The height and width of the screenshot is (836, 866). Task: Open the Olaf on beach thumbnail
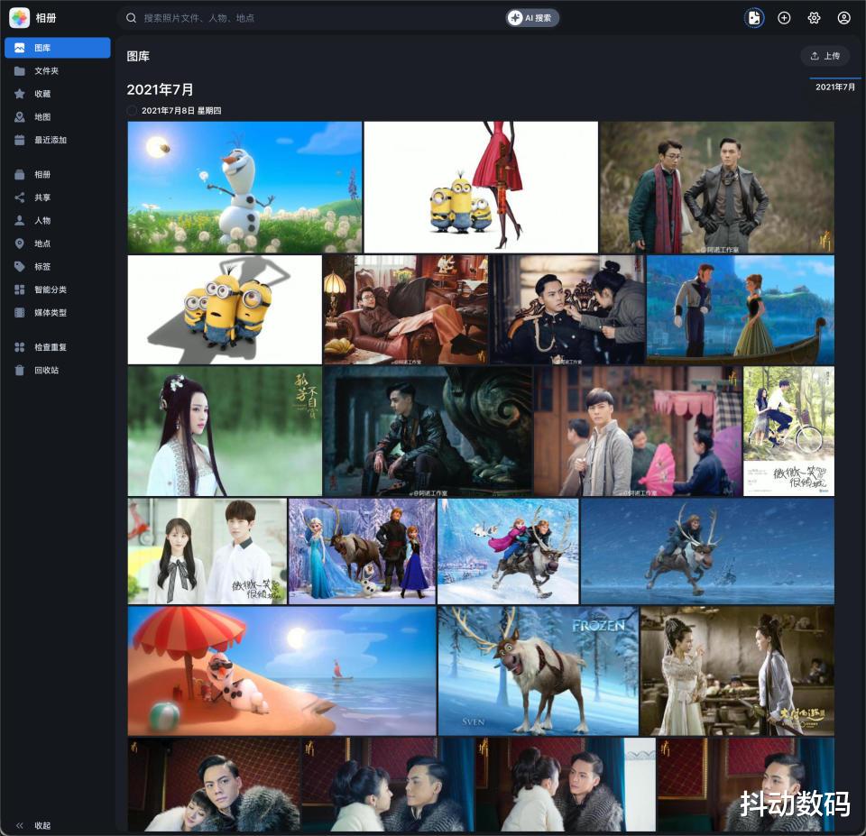[x=281, y=671]
